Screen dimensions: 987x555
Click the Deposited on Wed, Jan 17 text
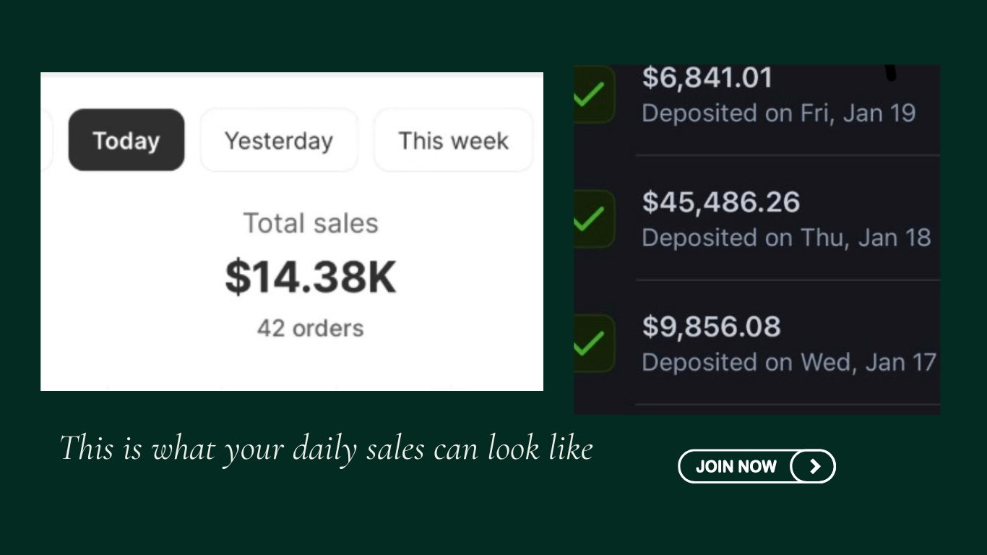coord(788,362)
